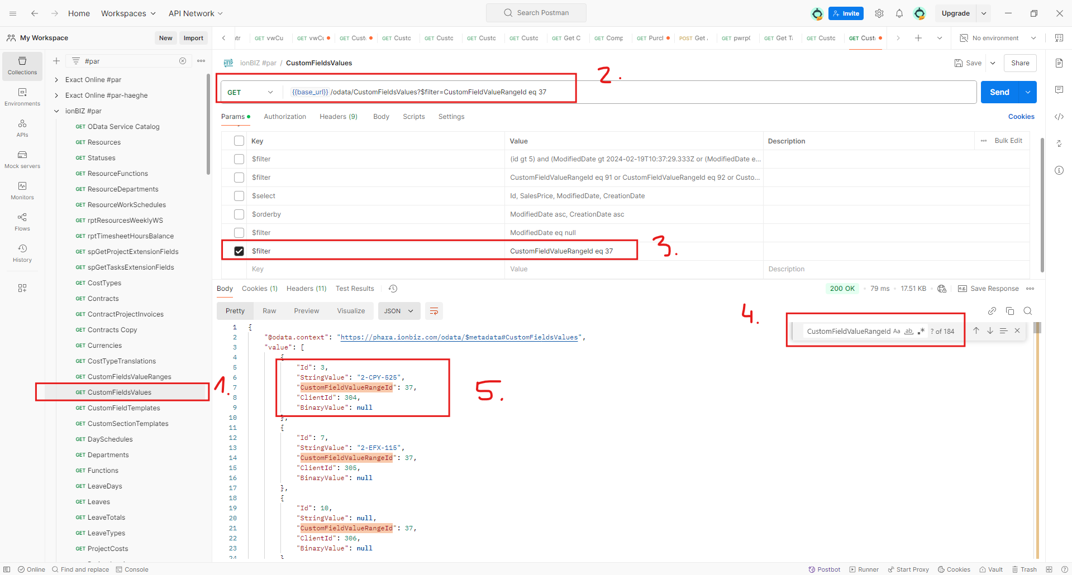Open the Monitors sidebar panel
The height and width of the screenshot is (575, 1072).
[22, 191]
